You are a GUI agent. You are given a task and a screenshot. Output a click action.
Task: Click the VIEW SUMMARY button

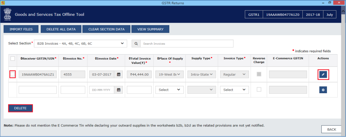click(x=150, y=29)
